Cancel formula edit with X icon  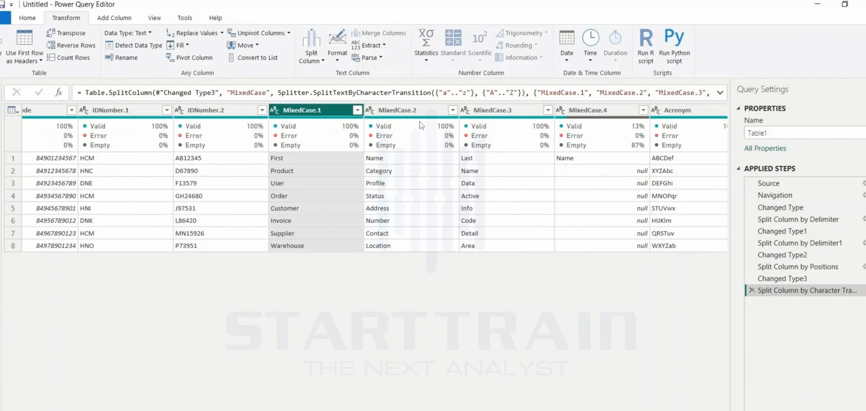(x=17, y=92)
